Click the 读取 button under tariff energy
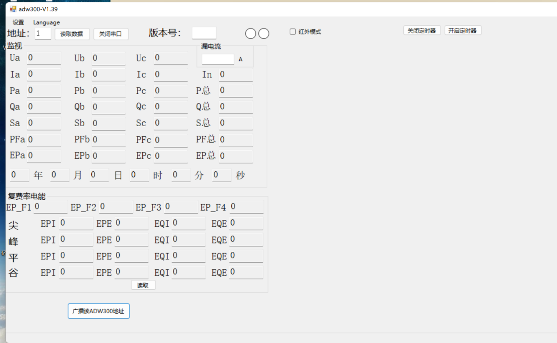This screenshot has width=557, height=343. tap(143, 285)
